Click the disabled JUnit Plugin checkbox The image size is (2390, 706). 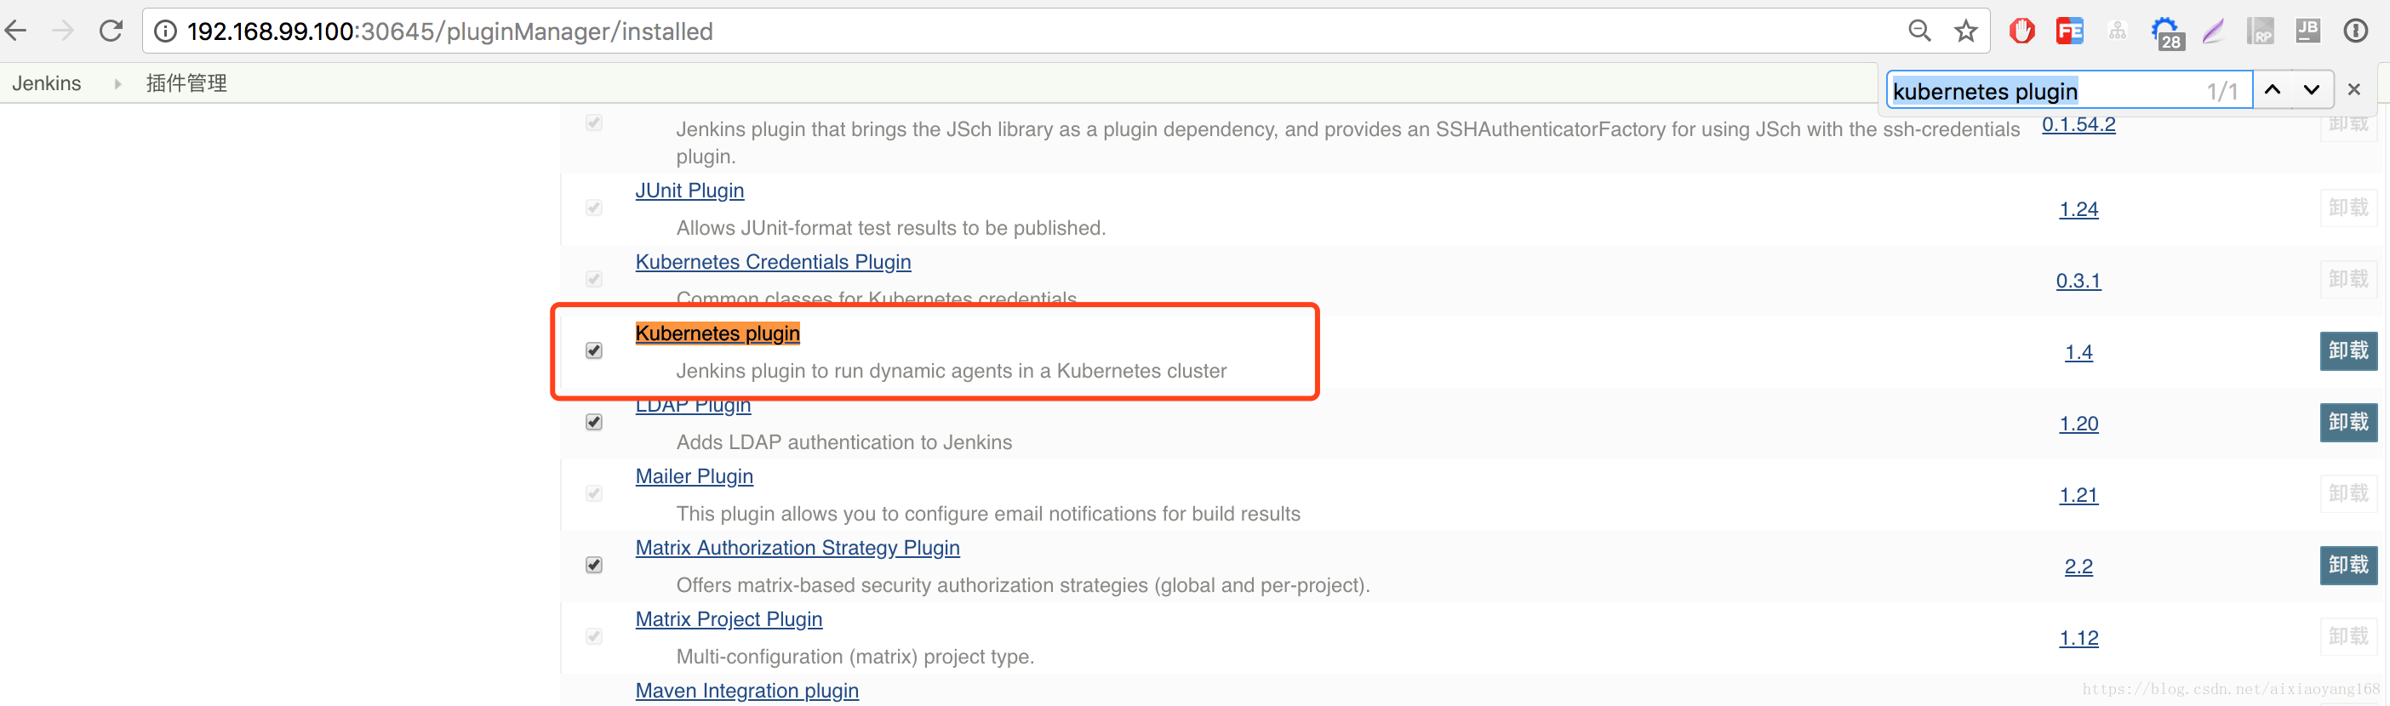click(594, 208)
